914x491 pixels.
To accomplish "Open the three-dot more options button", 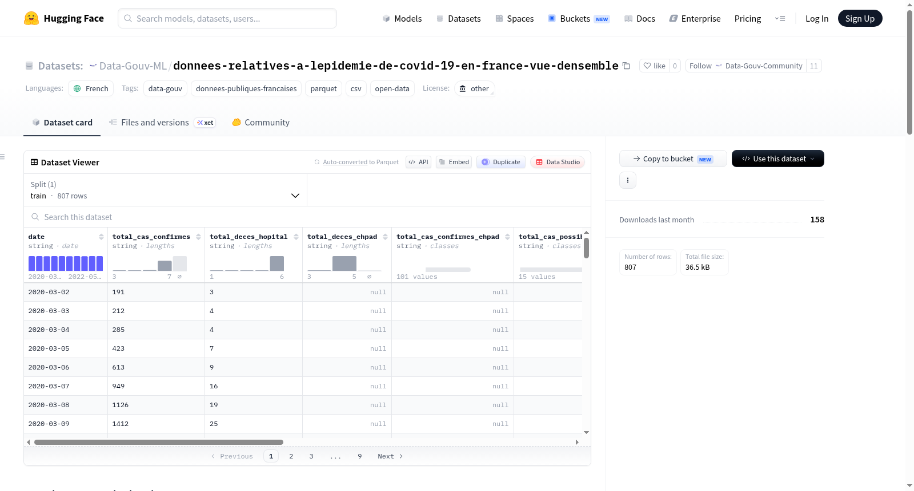I will click(628, 180).
